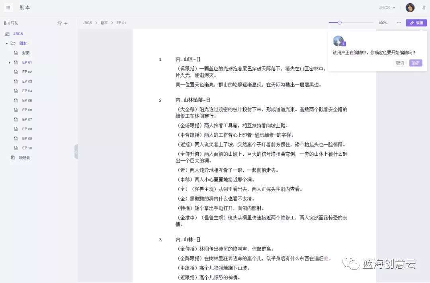Click the document icon beside EP 02
This screenshot has width=430, height=283.
tap(16, 72)
